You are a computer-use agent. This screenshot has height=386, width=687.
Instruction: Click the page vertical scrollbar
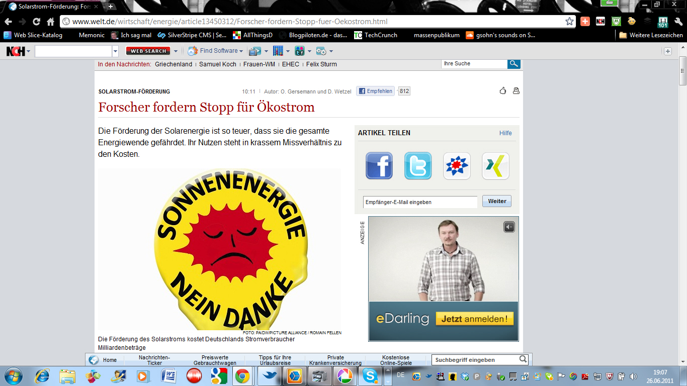click(x=682, y=201)
